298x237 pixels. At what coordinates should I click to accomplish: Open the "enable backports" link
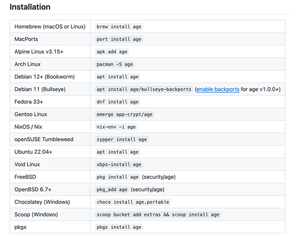tap(218, 89)
